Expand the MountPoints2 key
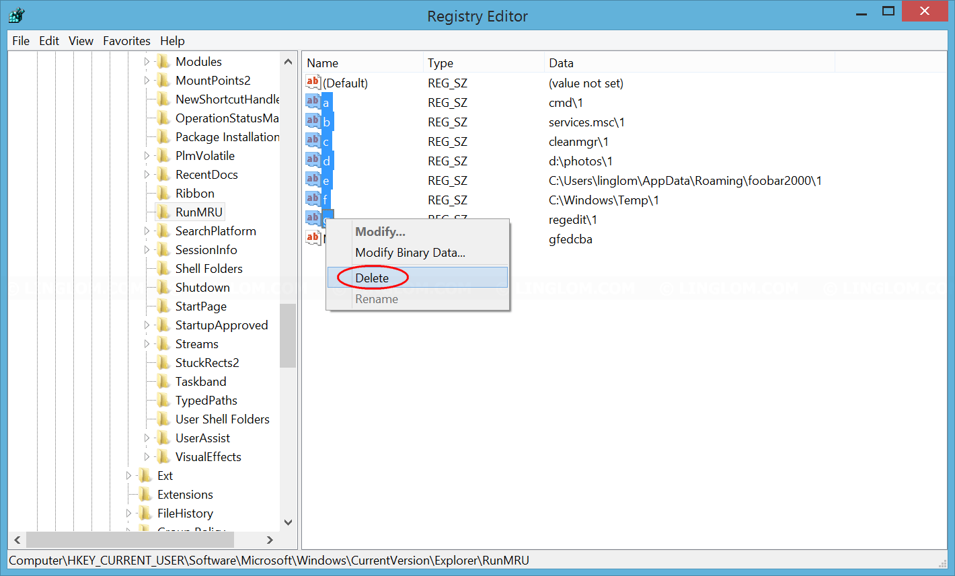955x576 pixels. pyautogui.click(x=147, y=81)
